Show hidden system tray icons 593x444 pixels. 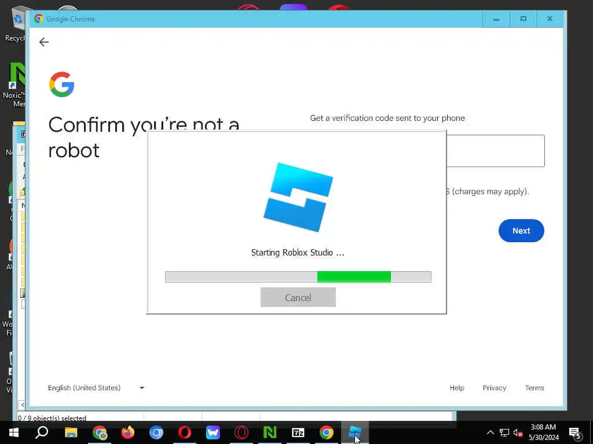490,432
